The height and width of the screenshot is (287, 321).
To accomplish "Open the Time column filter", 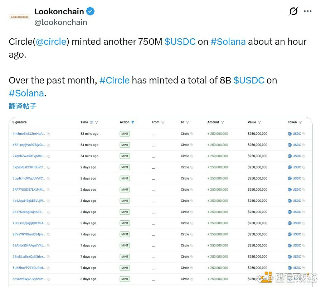I will (x=97, y=122).
